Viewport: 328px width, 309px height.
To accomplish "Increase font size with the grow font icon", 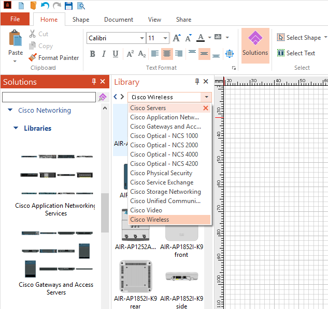I will [x=177, y=38].
